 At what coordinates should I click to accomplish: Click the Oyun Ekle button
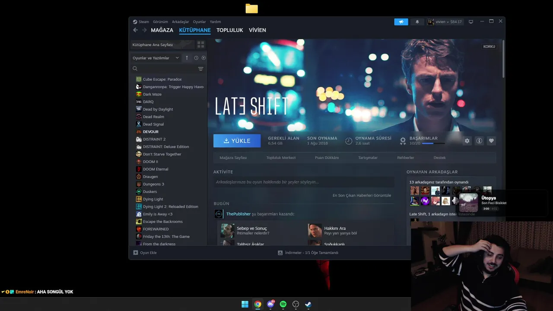pos(145,253)
